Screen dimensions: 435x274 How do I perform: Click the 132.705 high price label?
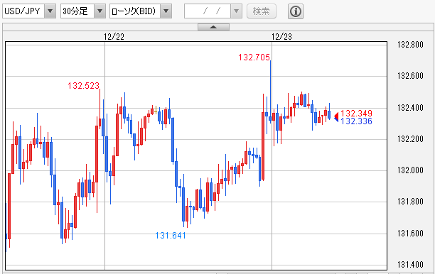(x=254, y=57)
